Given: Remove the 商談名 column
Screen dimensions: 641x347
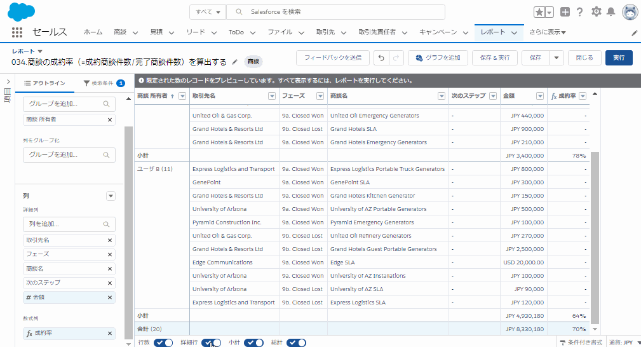Looking at the screenshot, I should pos(109,269).
